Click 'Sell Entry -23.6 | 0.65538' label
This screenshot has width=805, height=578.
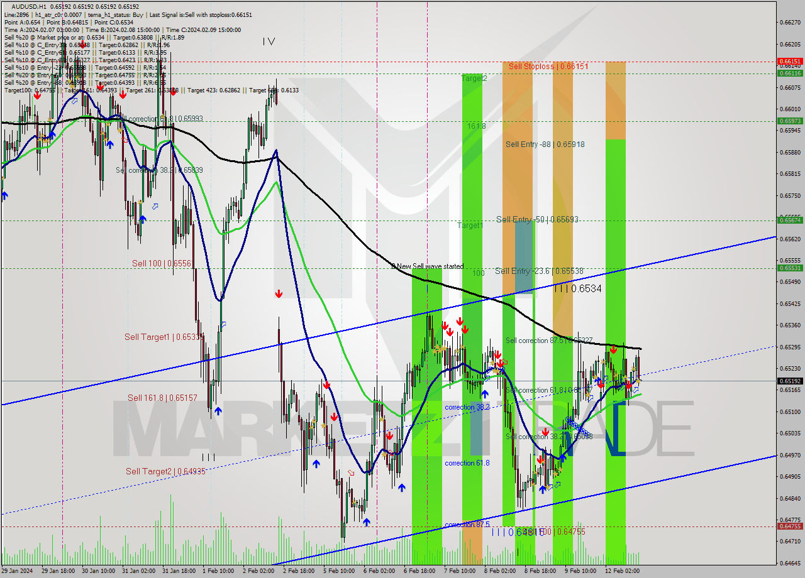[x=539, y=271]
